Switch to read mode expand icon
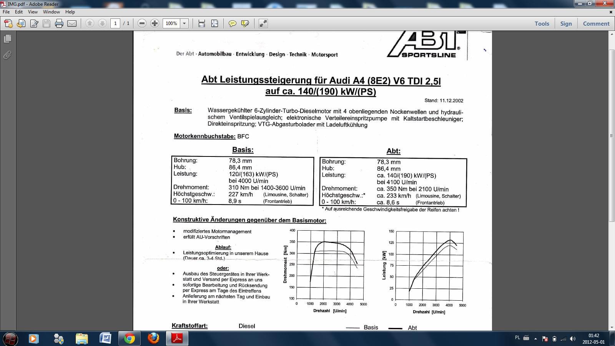 [x=263, y=23]
